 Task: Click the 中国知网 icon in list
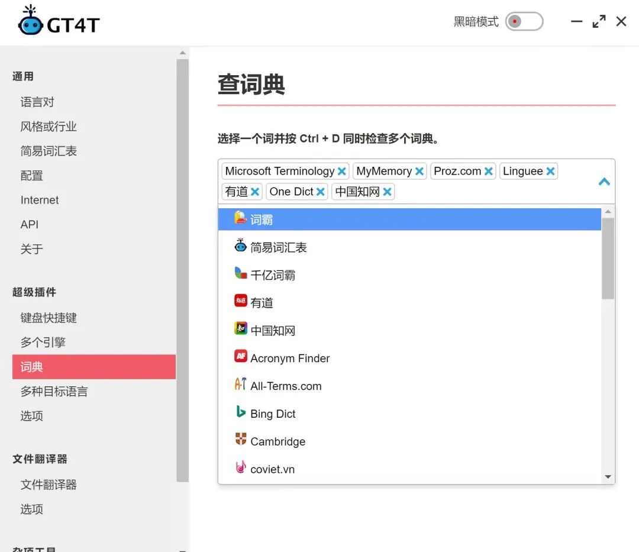240,328
